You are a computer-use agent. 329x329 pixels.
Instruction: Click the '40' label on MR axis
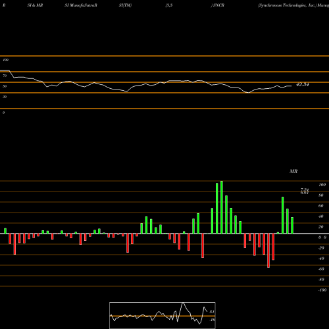[x=321, y=216]
